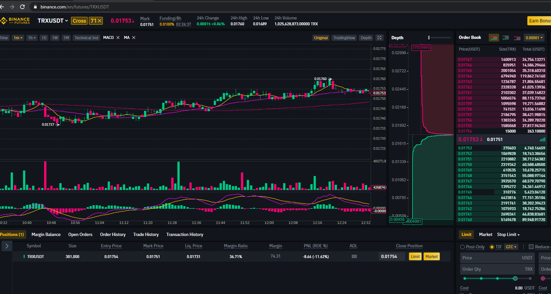
Task: Show only asks in Order Book
Action: 517,38
